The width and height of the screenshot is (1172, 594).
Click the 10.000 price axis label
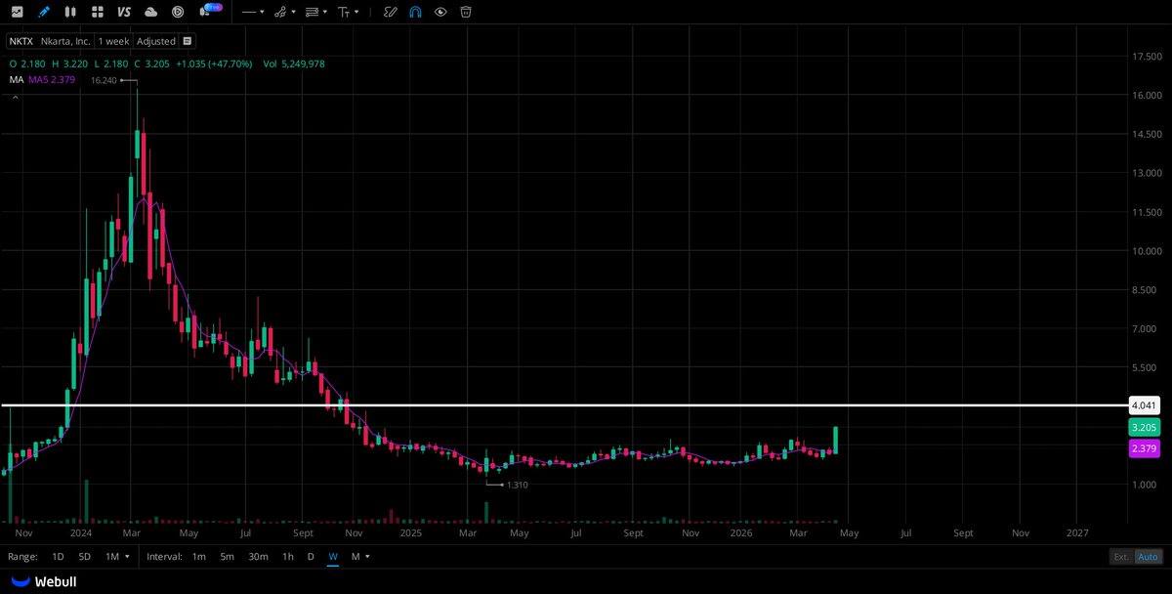coord(1147,251)
